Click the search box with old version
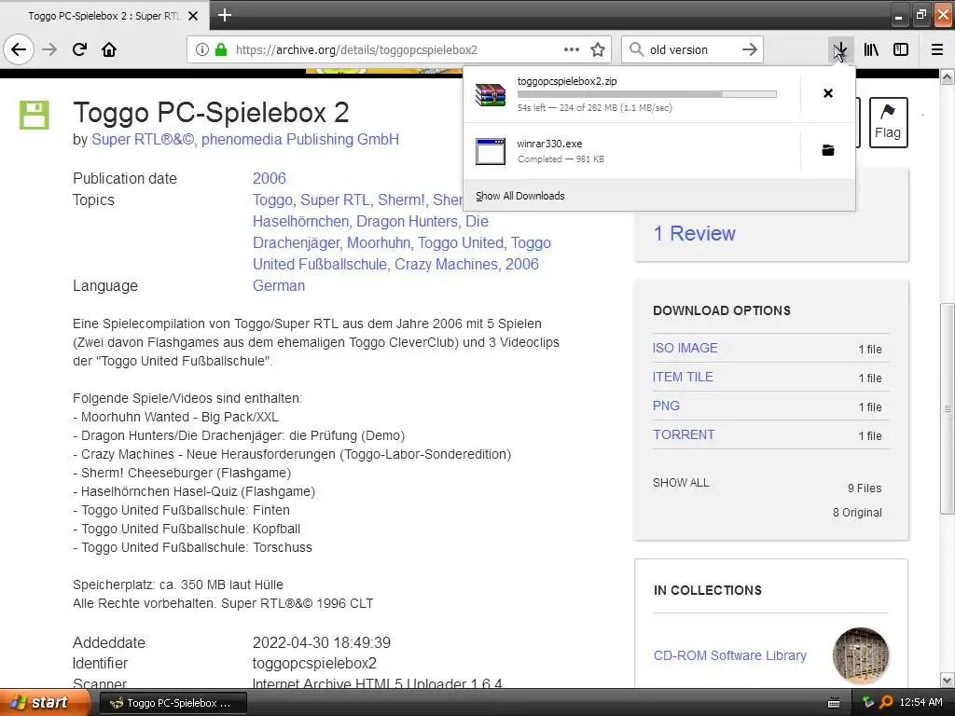 [x=691, y=50]
